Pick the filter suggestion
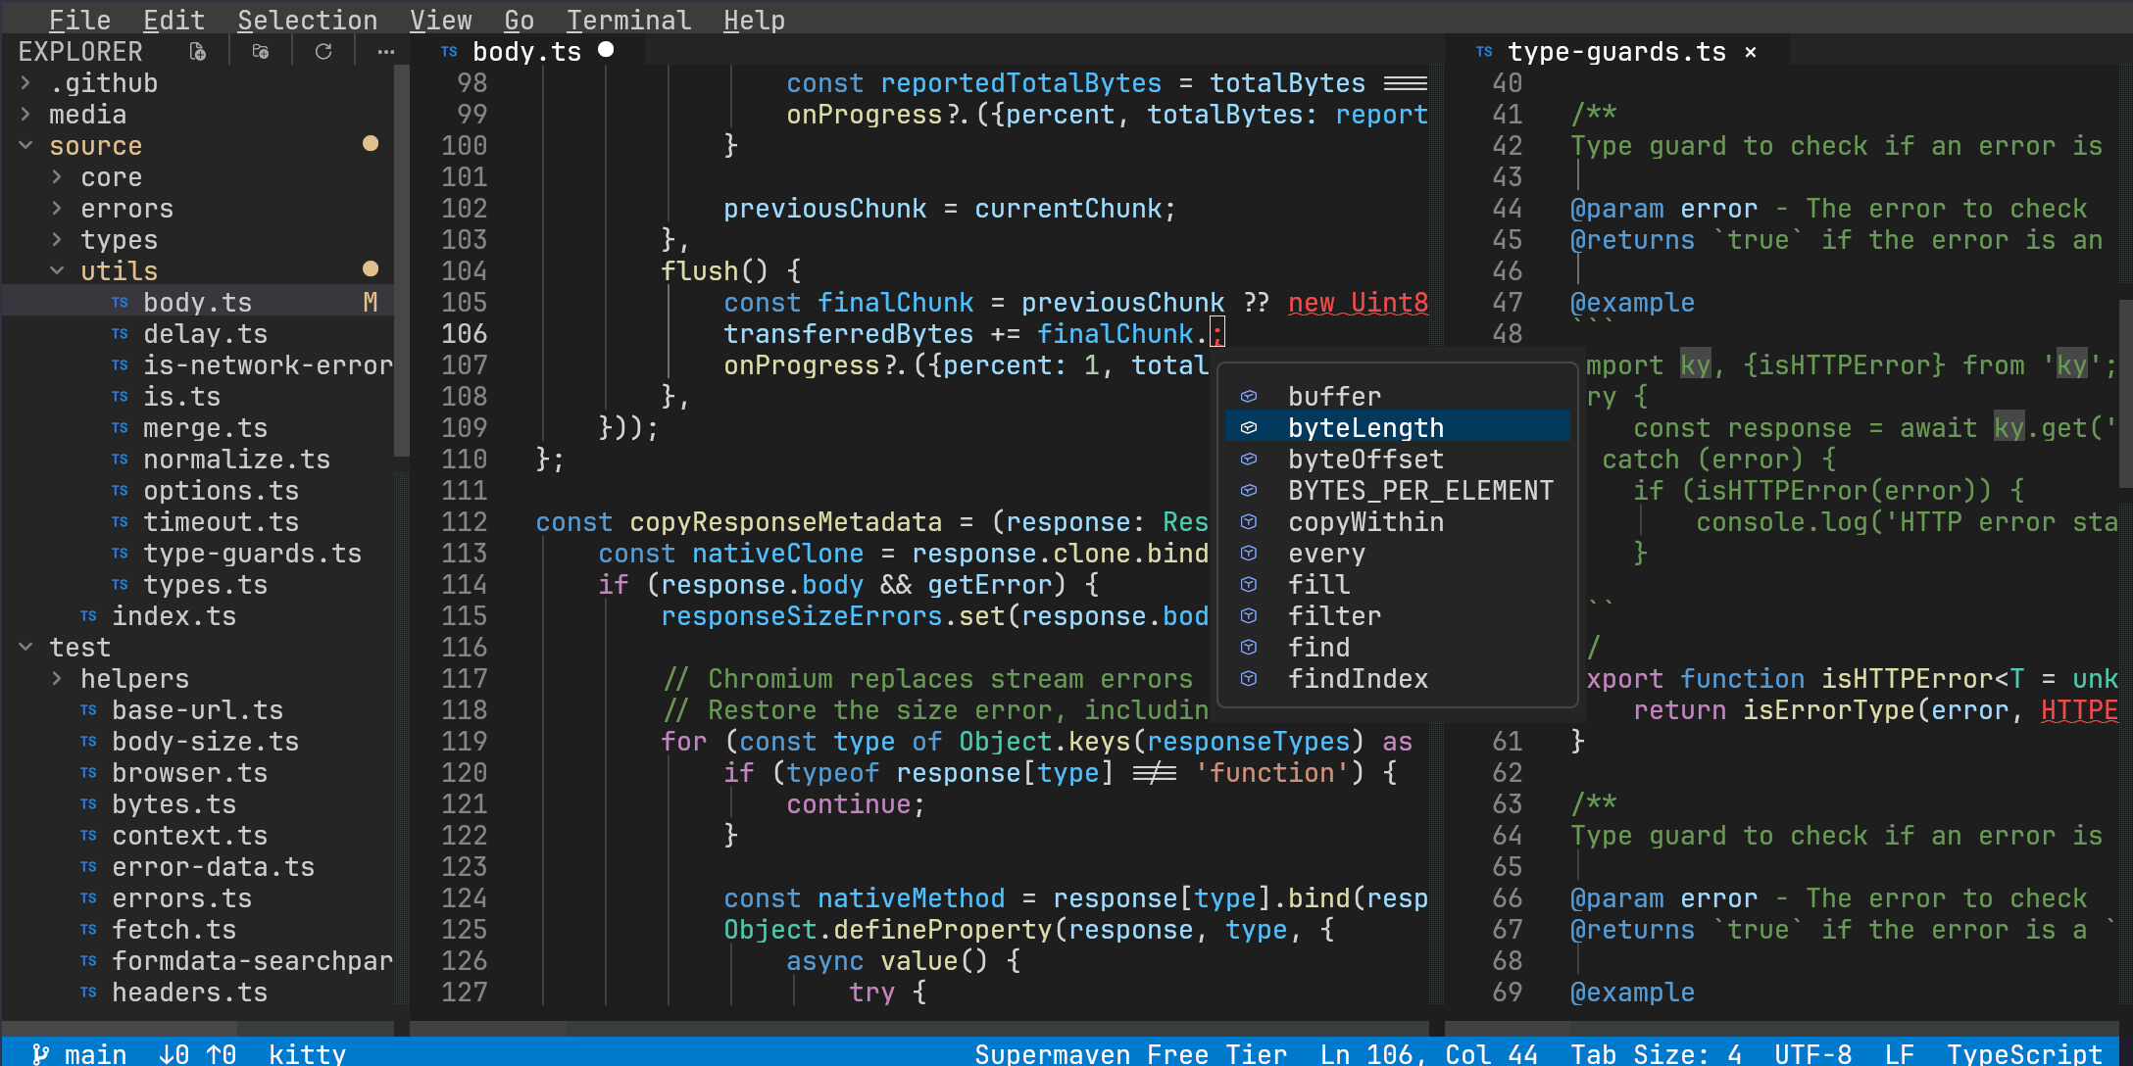 (x=1397, y=616)
